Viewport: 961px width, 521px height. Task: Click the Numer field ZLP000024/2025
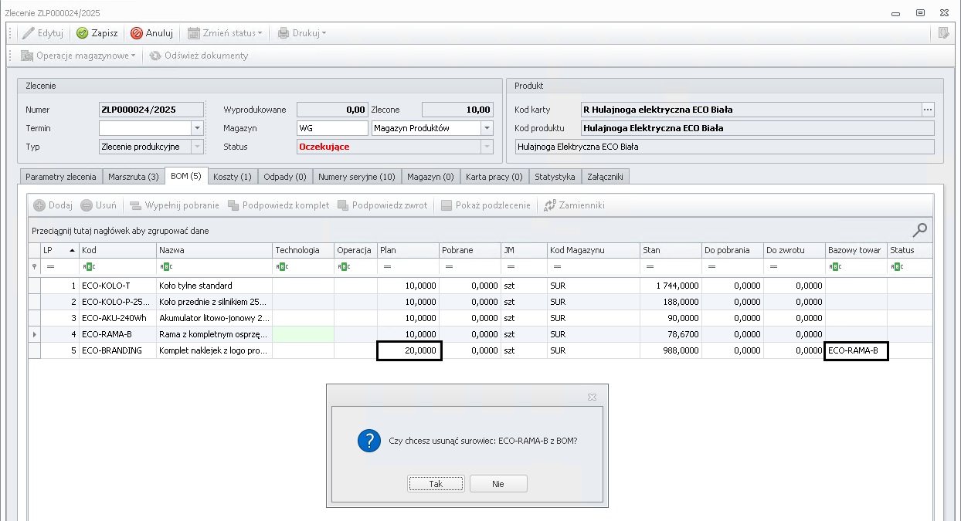tap(151, 110)
